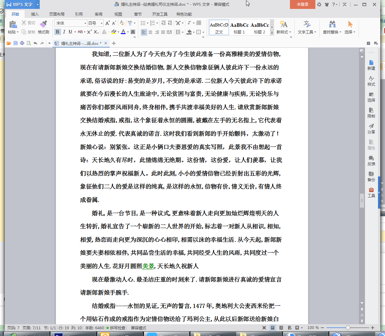Open 限制 panel in right sidebar
Image resolution: width=385 pixels, height=336 pixels.
click(x=371, y=113)
